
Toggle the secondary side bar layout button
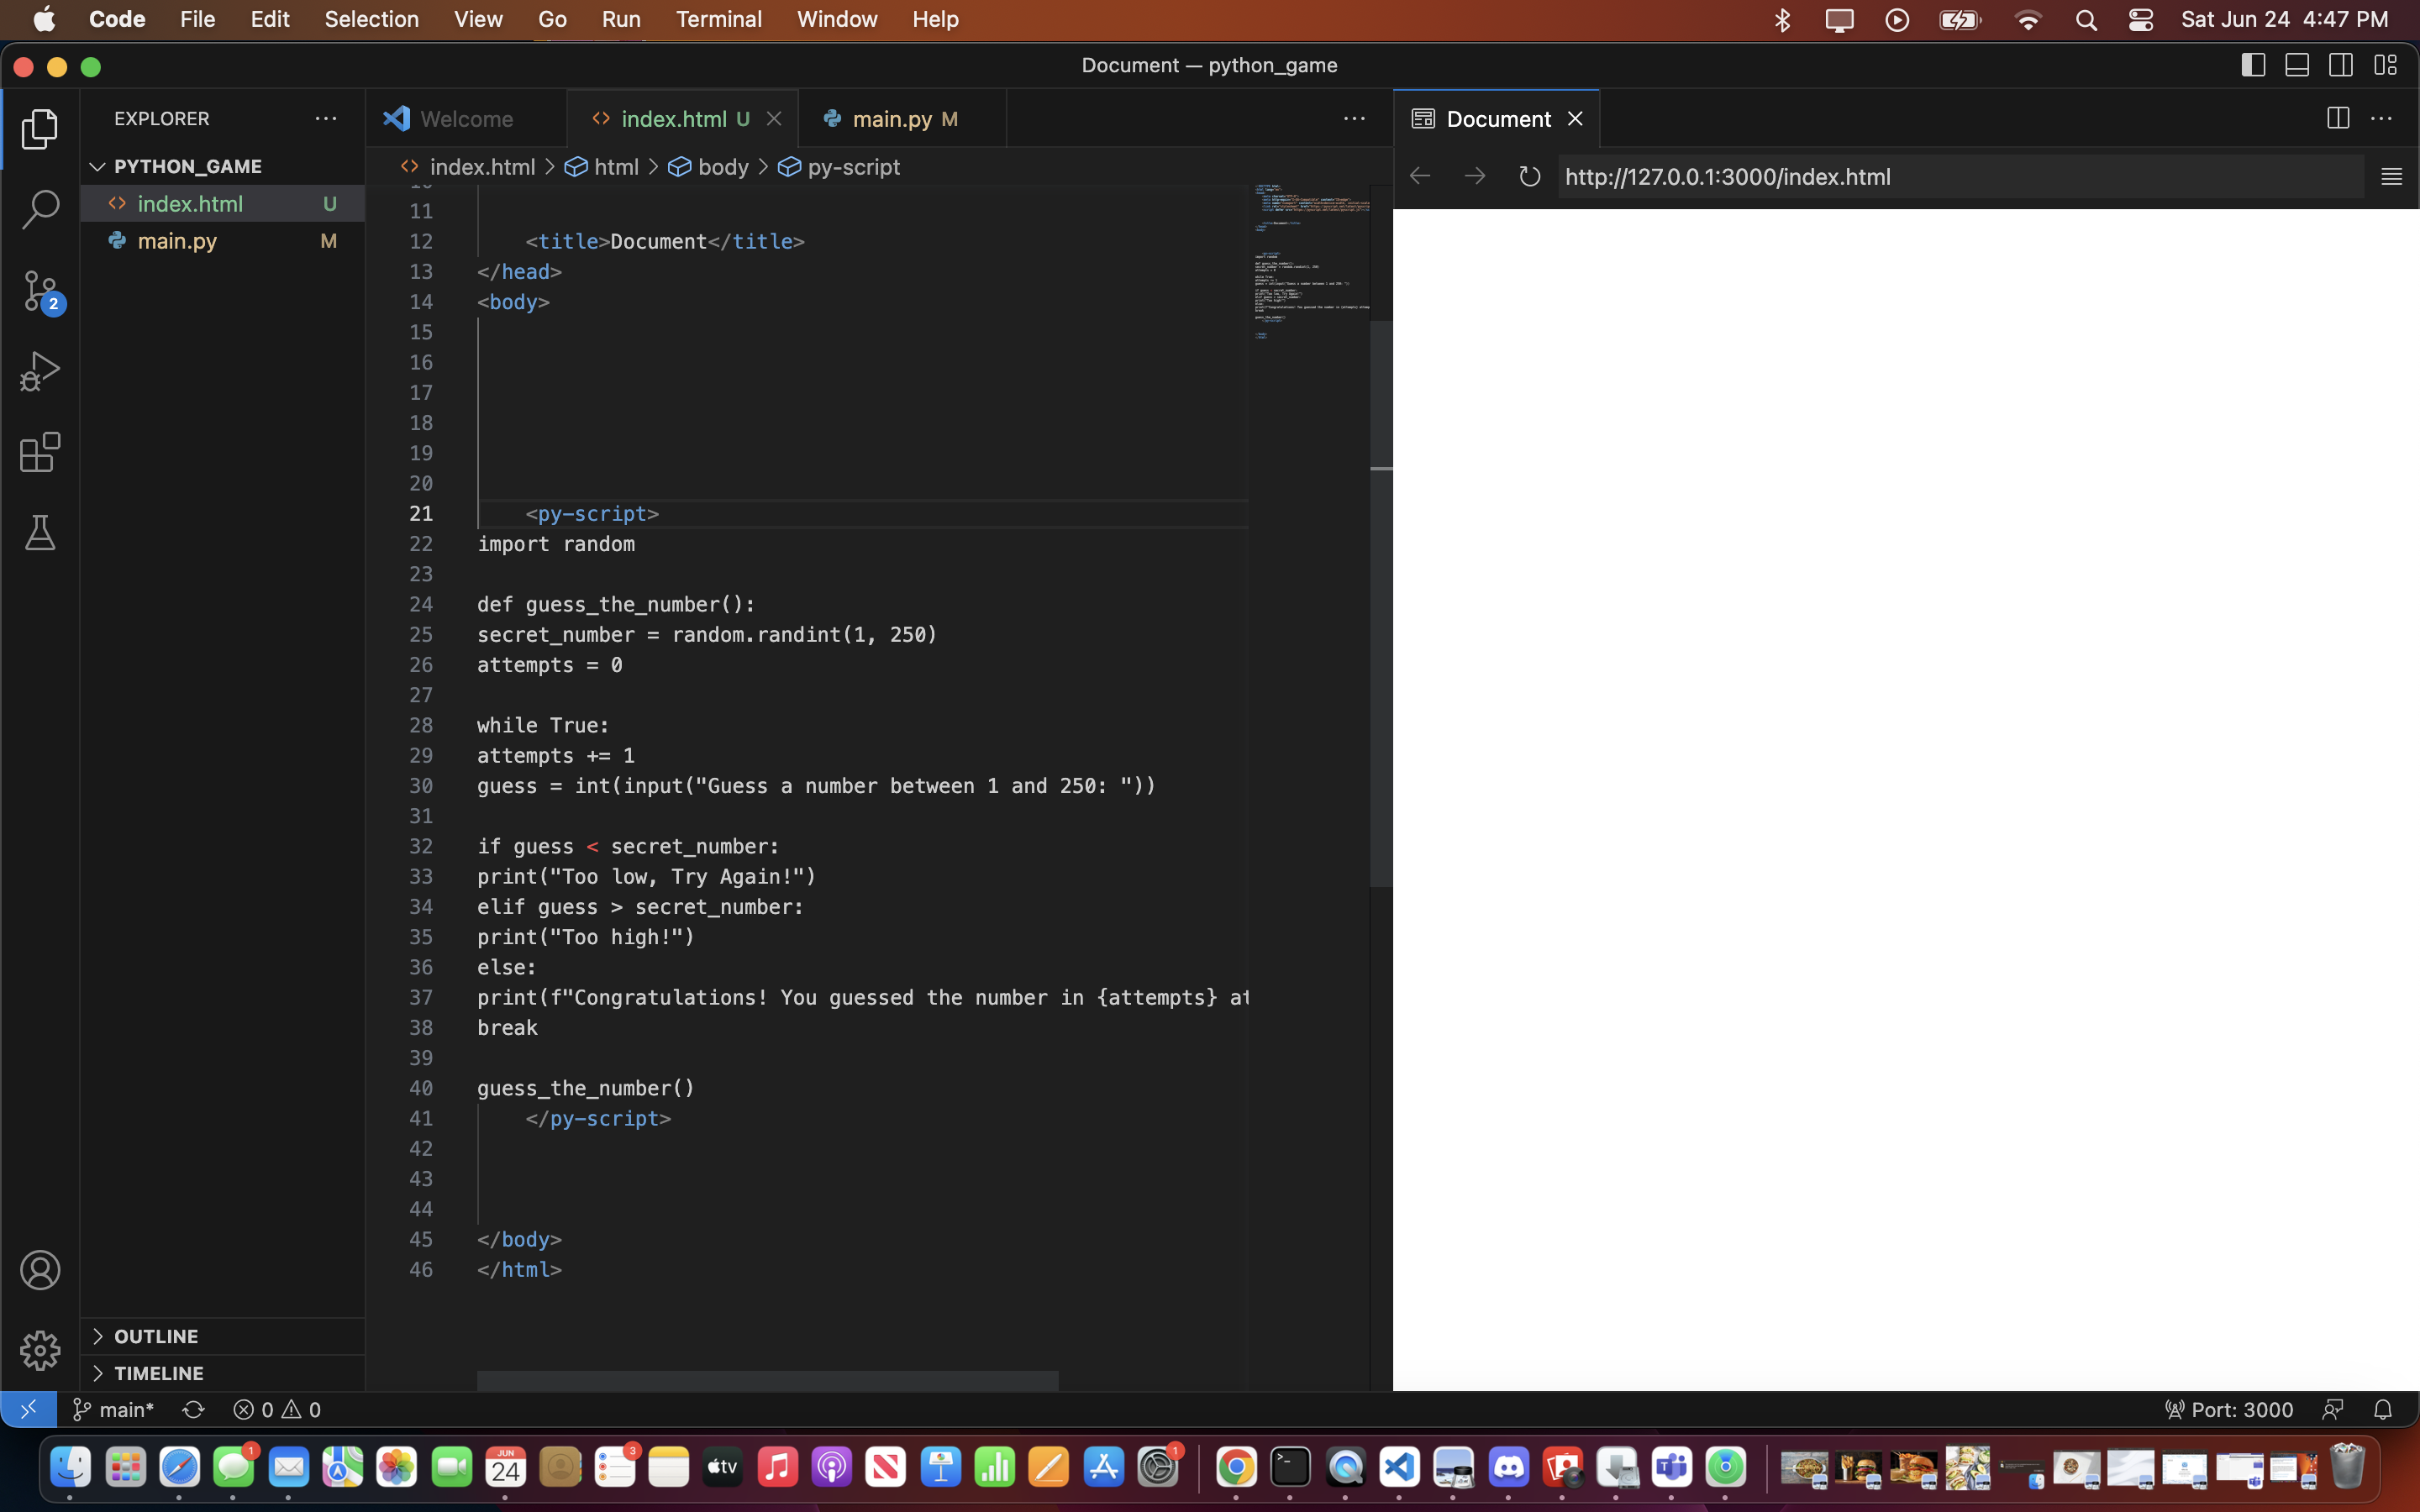tap(2341, 65)
